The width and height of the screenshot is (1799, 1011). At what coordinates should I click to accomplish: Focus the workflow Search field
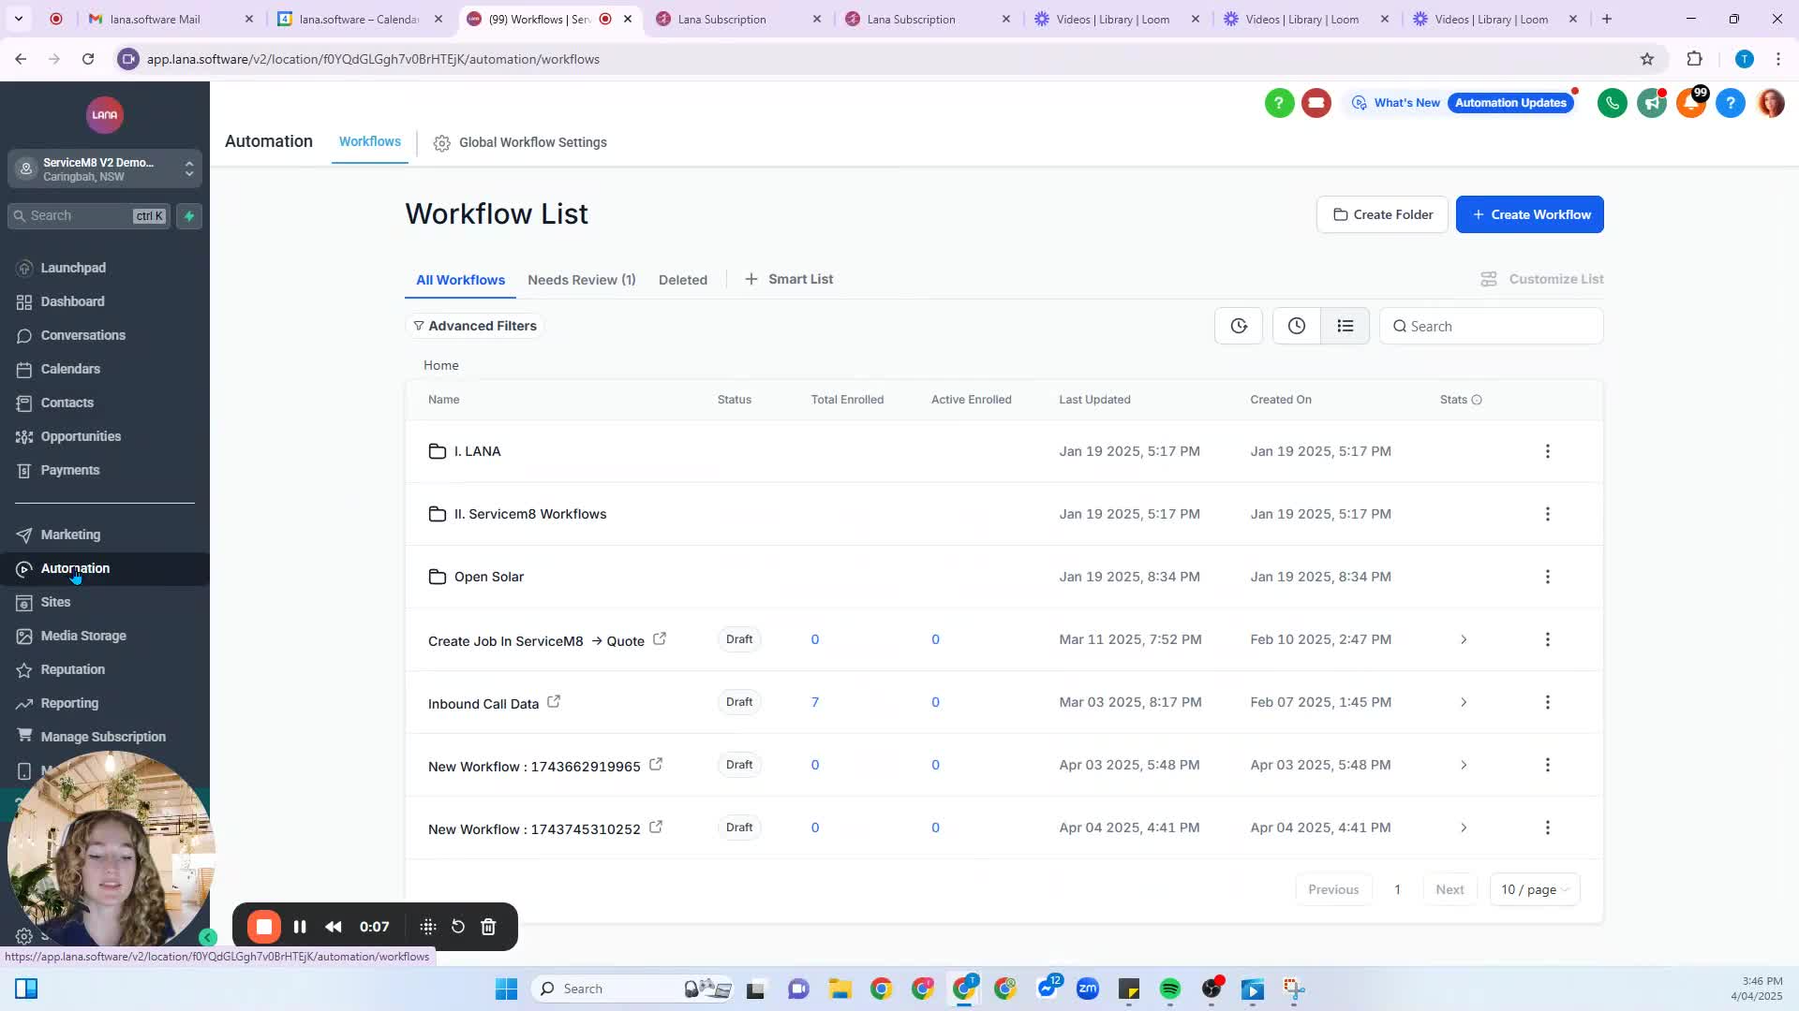pyautogui.click(x=1492, y=326)
